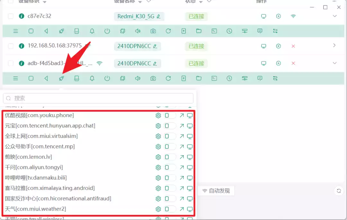Click volume speaker icon in c87e7c32 toolbar

point(138,31)
